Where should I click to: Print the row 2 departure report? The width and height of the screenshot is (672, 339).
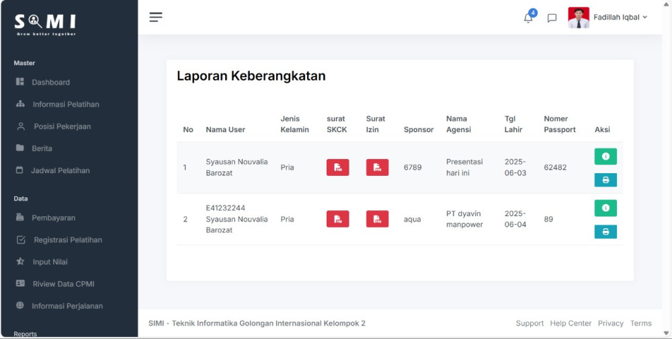[605, 232]
